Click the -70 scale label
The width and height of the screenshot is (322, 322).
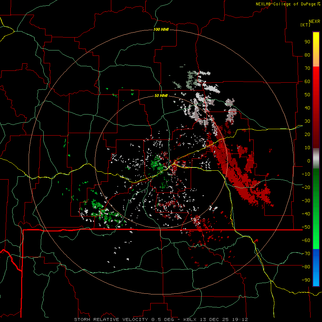coord(306,254)
